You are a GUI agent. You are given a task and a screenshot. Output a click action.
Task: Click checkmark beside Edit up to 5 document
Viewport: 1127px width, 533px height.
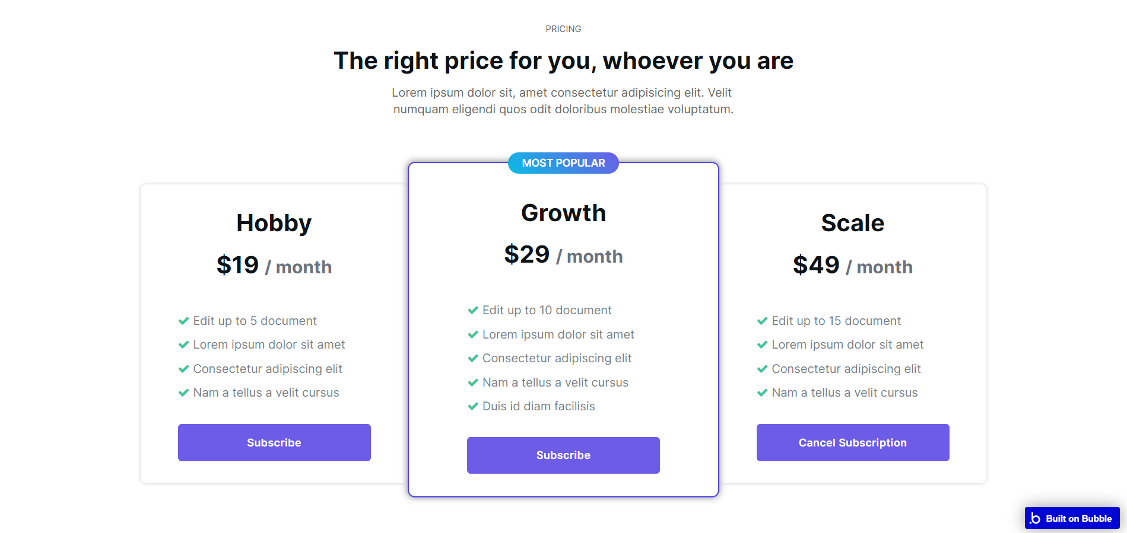tap(183, 321)
